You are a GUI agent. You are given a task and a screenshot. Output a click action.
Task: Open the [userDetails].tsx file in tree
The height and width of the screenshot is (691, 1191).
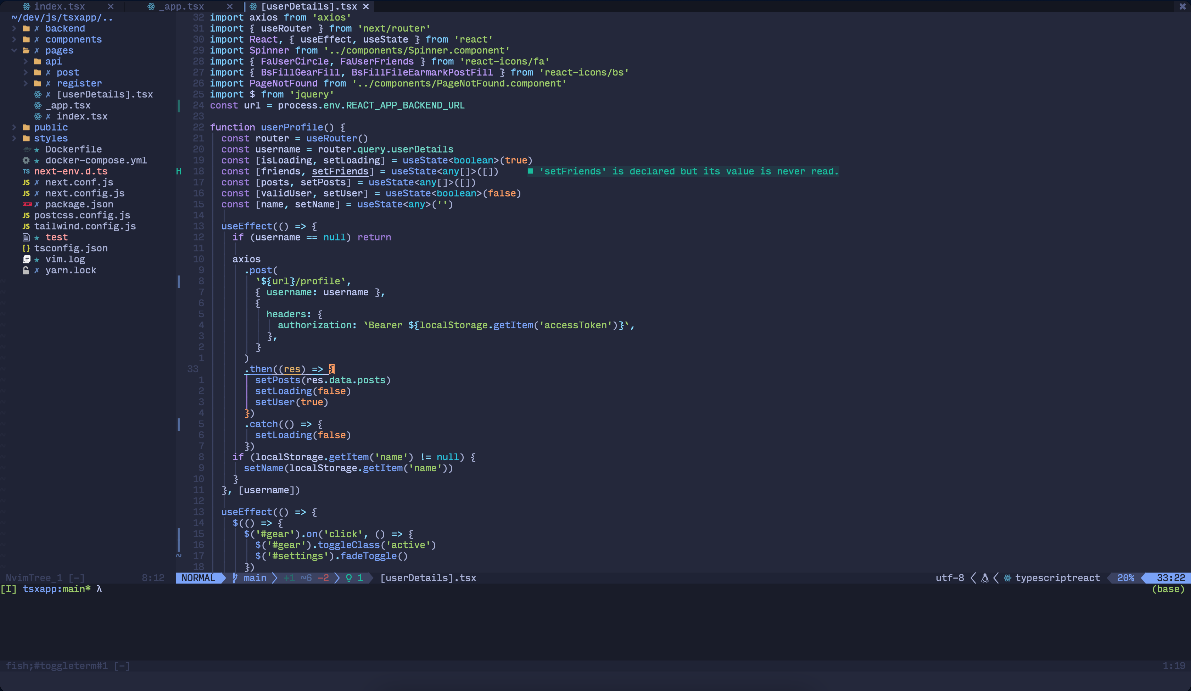tap(105, 94)
